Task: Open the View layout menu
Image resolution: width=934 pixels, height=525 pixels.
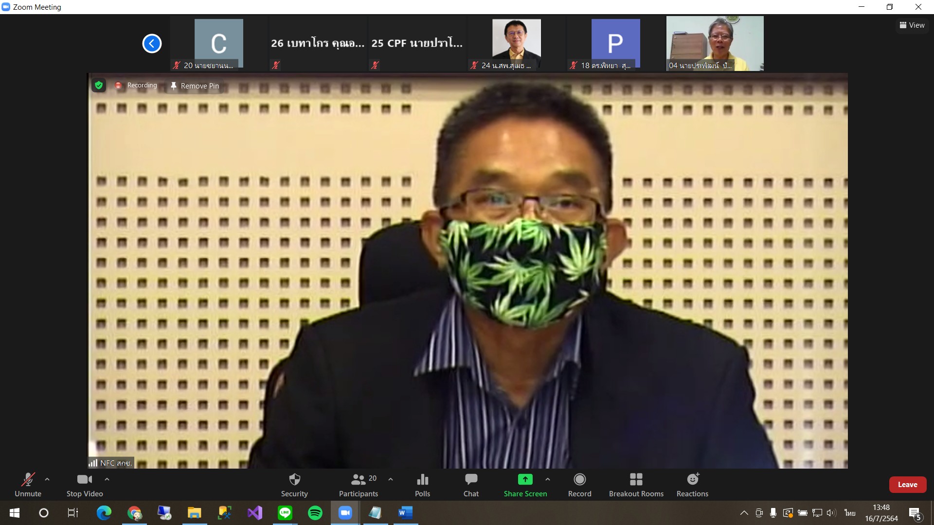Action: click(912, 25)
